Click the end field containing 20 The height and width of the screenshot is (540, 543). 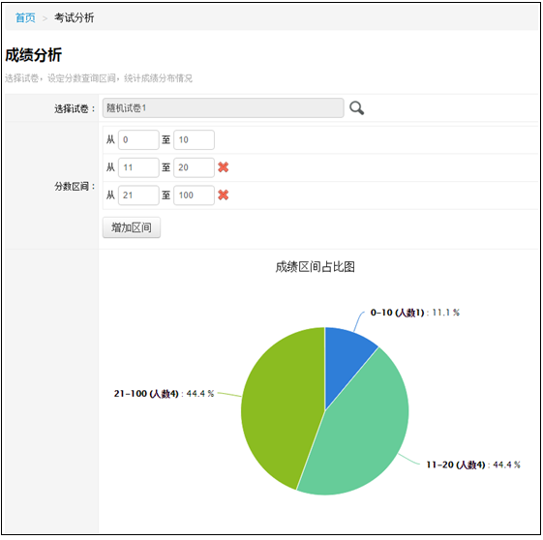point(194,167)
